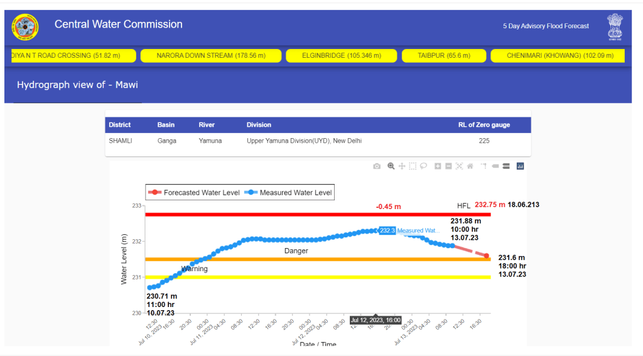The height and width of the screenshot is (356, 643).
Task: Activate the Pan tool
Action: (x=402, y=166)
